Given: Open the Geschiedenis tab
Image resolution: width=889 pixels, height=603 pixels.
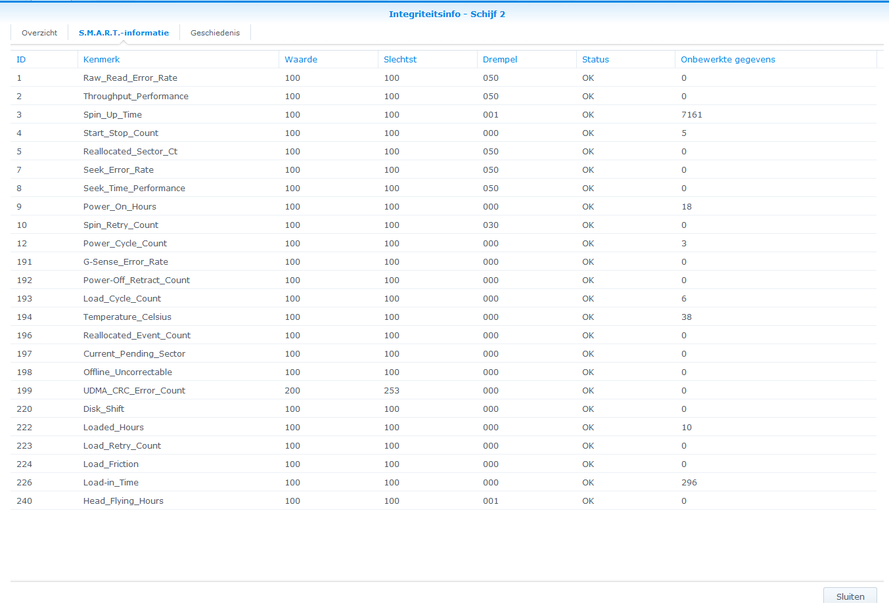Looking at the screenshot, I should (x=215, y=33).
